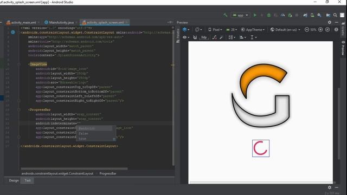
Task: Open the Palette side panel tab
Action: click(x=178, y=36)
